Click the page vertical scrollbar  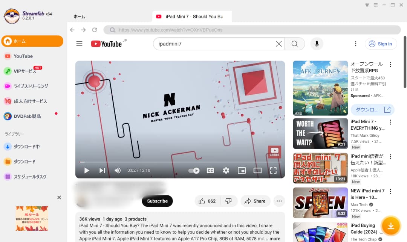(405, 62)
